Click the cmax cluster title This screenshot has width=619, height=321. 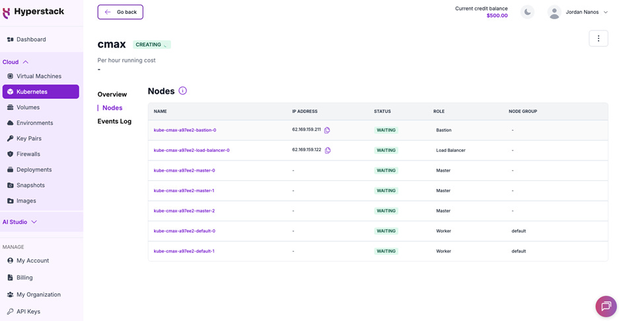112,44
